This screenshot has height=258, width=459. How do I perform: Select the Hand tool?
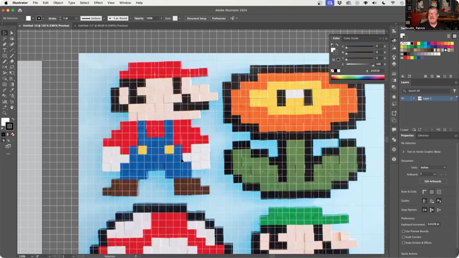12,107
